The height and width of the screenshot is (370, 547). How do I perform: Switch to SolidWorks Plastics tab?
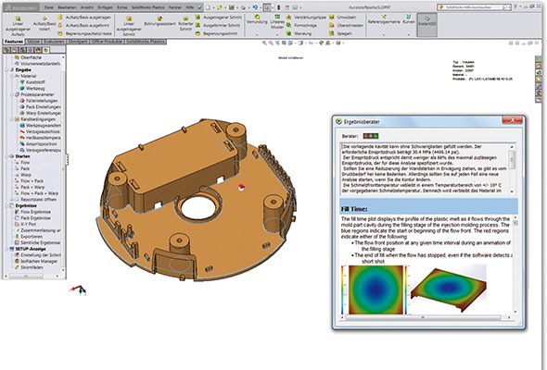(146, 42)
